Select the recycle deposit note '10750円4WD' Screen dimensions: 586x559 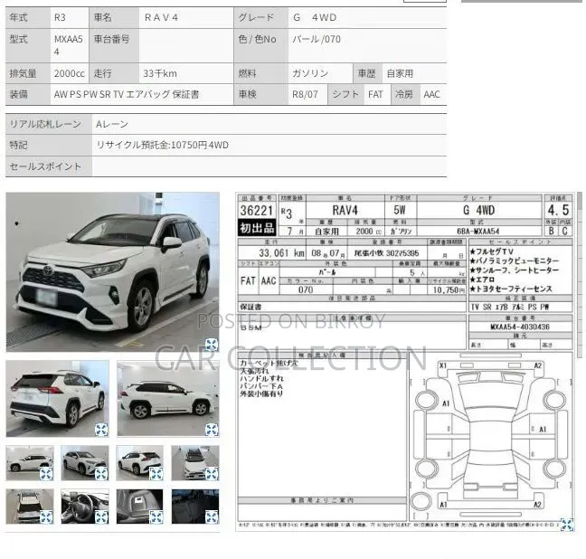point(198,145)
